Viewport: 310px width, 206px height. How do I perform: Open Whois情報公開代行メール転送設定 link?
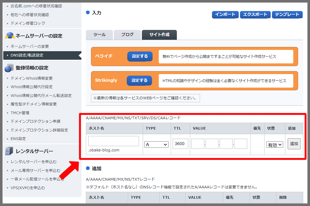[41, 96]
